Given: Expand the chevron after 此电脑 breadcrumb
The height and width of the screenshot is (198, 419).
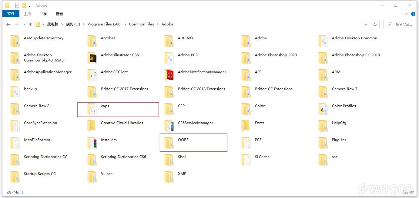Looking at the screenshot, I should (62, 24).
